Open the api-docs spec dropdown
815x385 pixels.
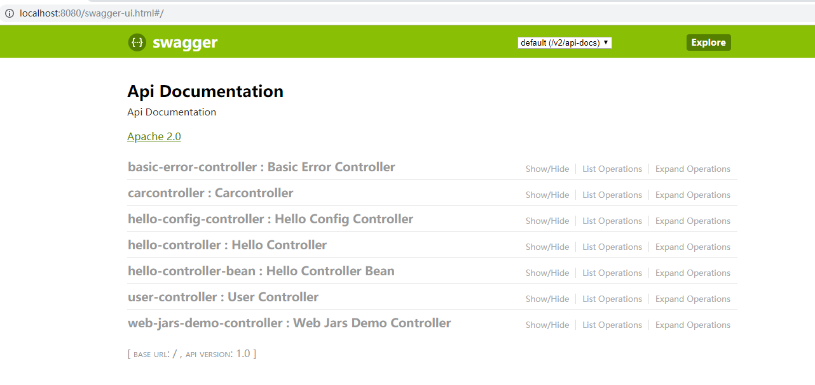[565, 42]
